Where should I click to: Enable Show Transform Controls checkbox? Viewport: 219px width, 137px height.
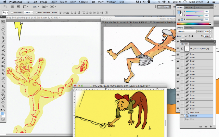37,13
